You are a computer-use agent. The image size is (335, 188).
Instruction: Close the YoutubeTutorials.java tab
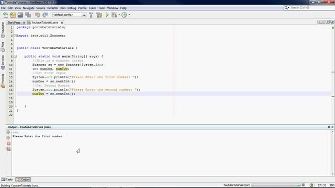tap(62, 22)
